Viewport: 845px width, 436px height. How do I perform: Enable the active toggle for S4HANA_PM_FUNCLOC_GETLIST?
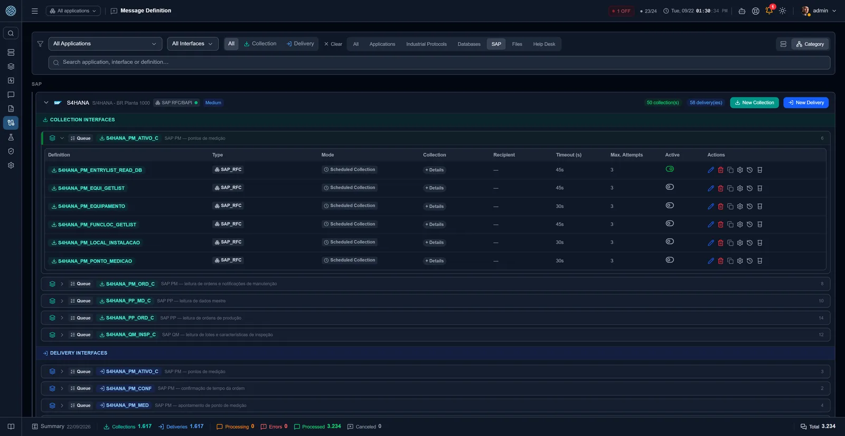pos(670,224)
